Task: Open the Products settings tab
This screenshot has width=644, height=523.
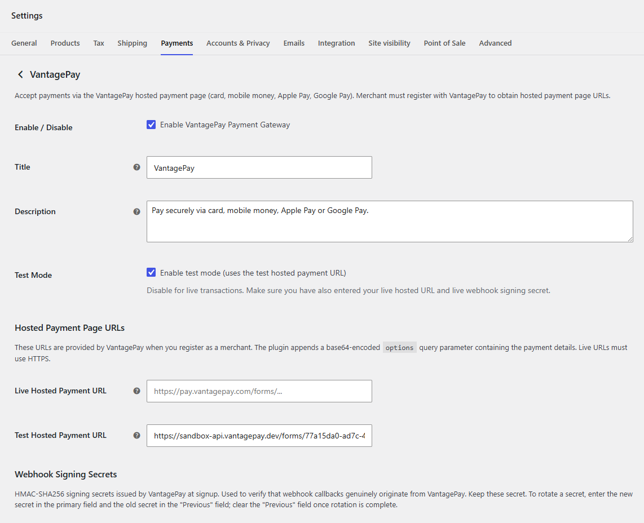Action: tap(65, 43)
